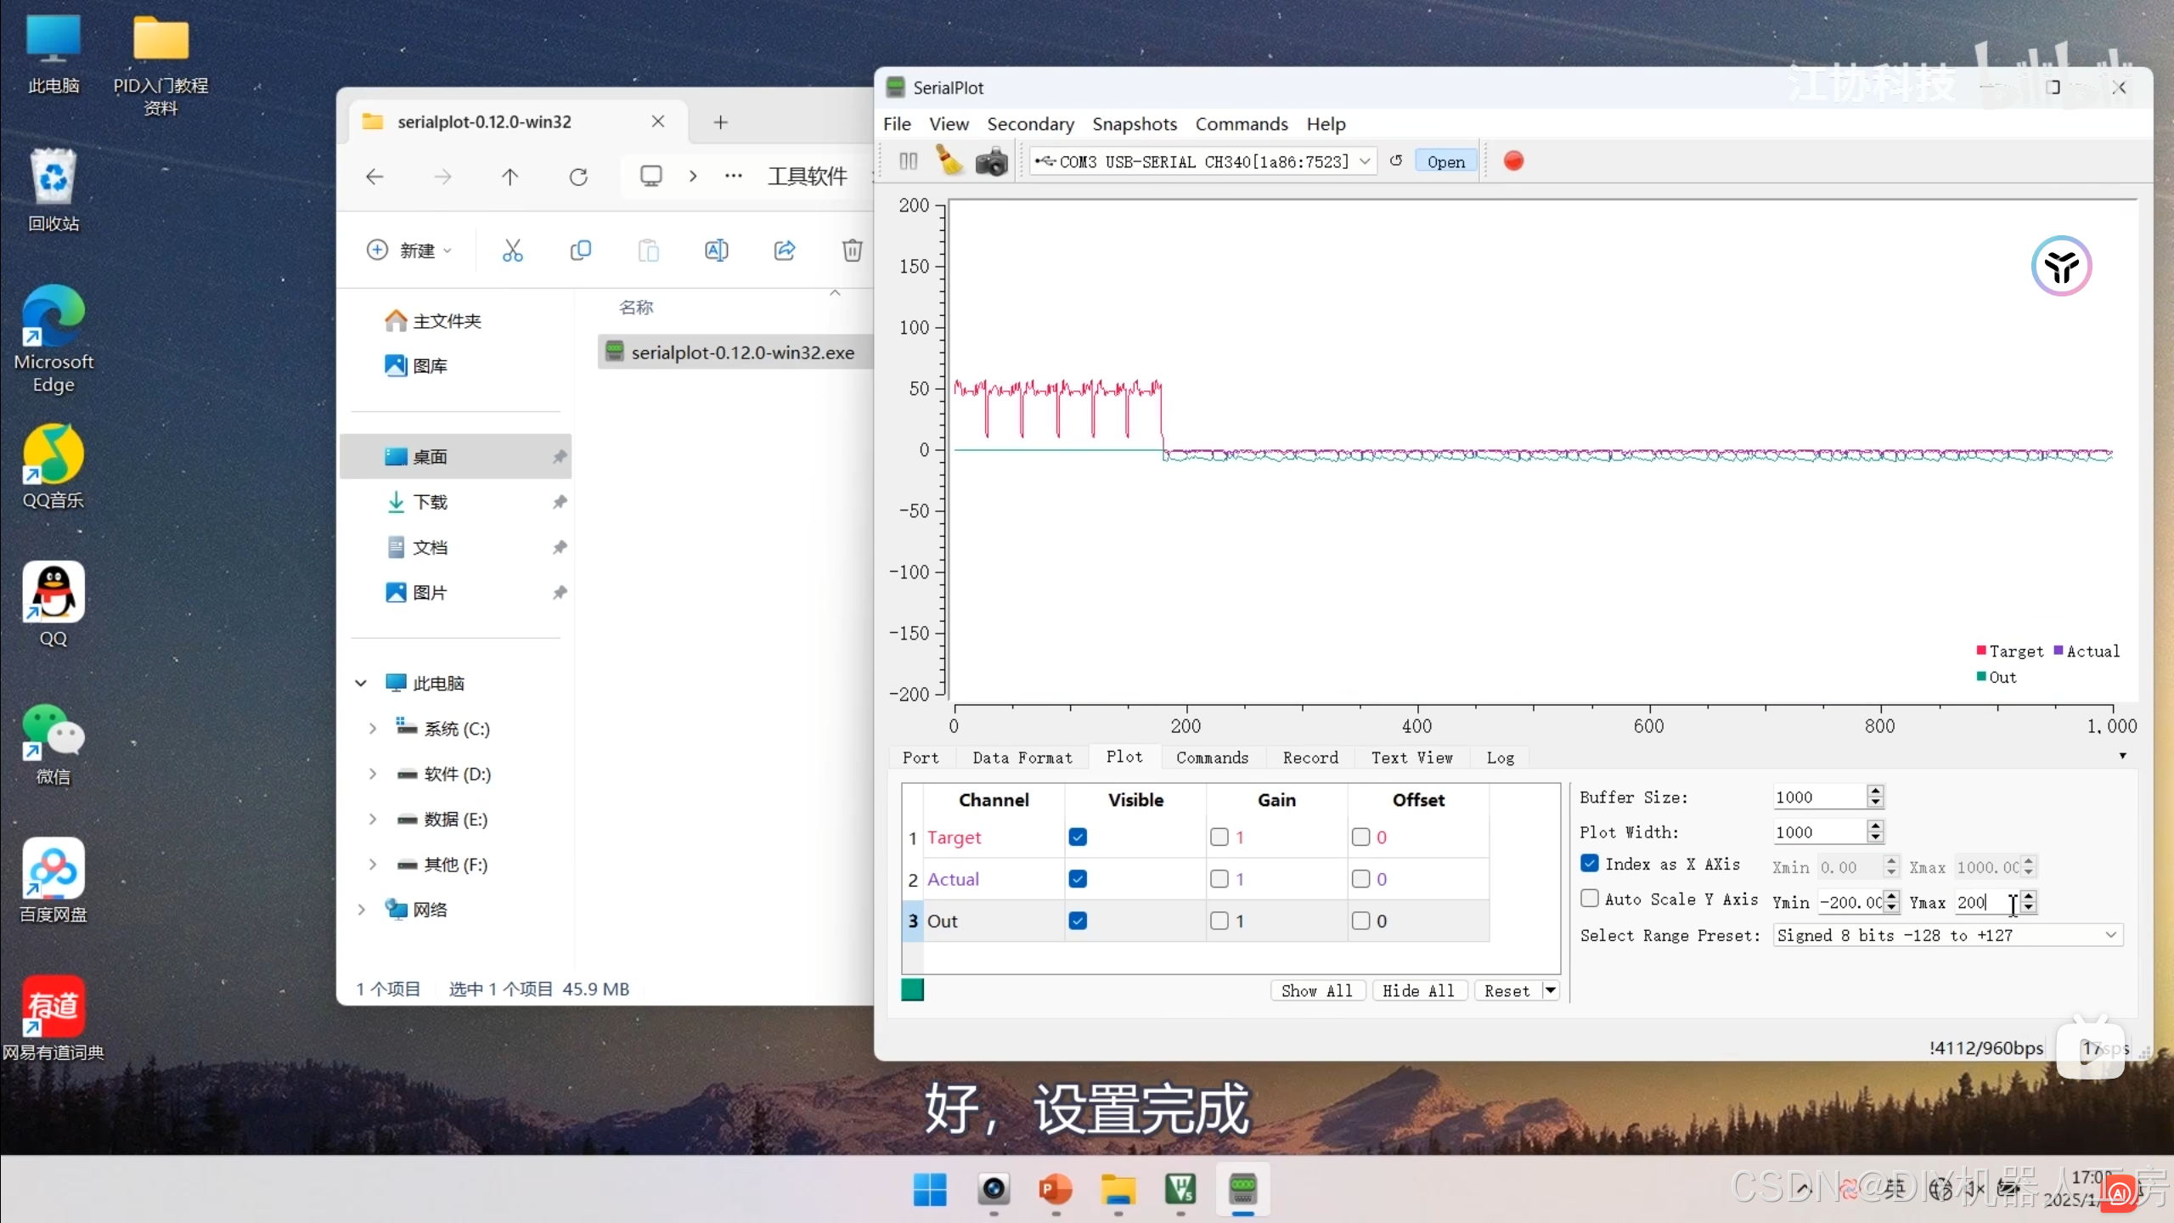Disable Index as X AXis checkbox
The width and height of the screenshot is (2174, 1223).
pyautogui.click(x=1590, y=864)
